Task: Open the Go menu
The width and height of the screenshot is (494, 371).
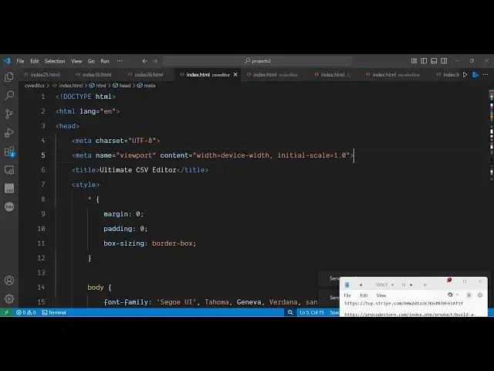Action: [x=91, y=61]
